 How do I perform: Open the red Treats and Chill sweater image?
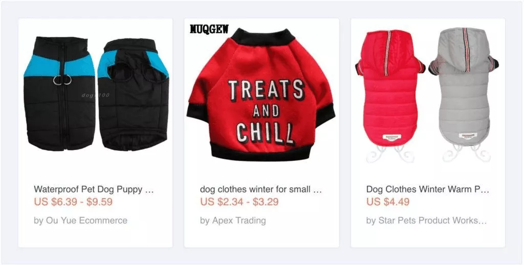261,94
